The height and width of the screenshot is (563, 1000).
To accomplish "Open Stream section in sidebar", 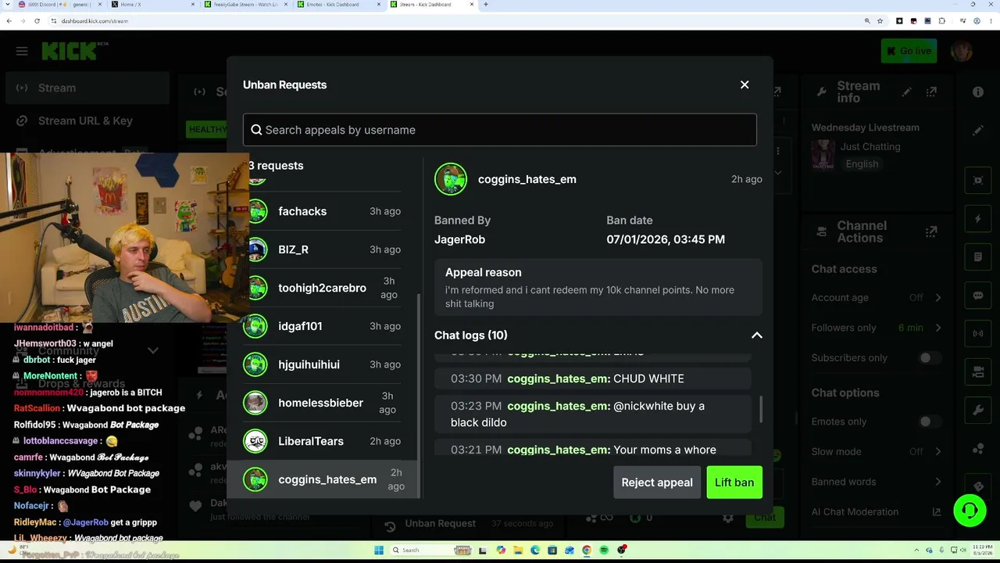I will pyautogui.click(x=87, y=88).
